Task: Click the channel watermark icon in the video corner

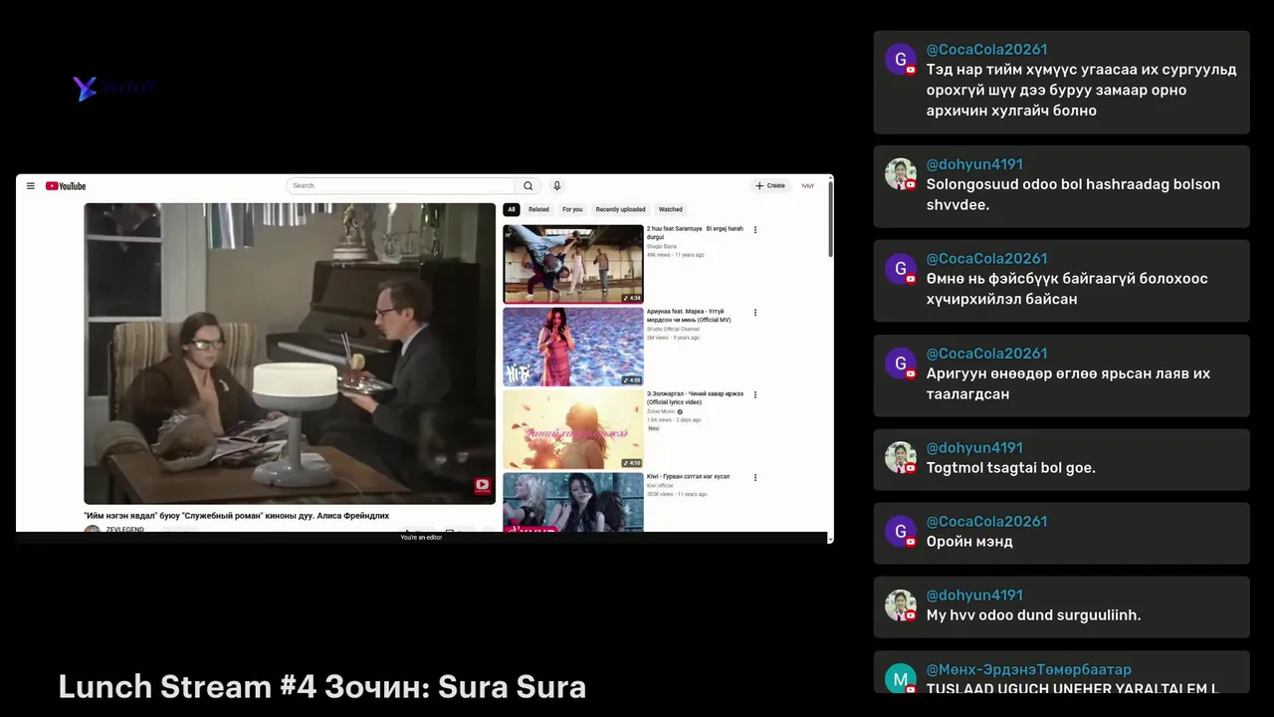Action: [482, 486]
